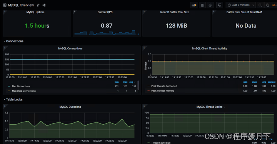Zoom out the time range
Viewport: 277px width, 144px height.
260,5
